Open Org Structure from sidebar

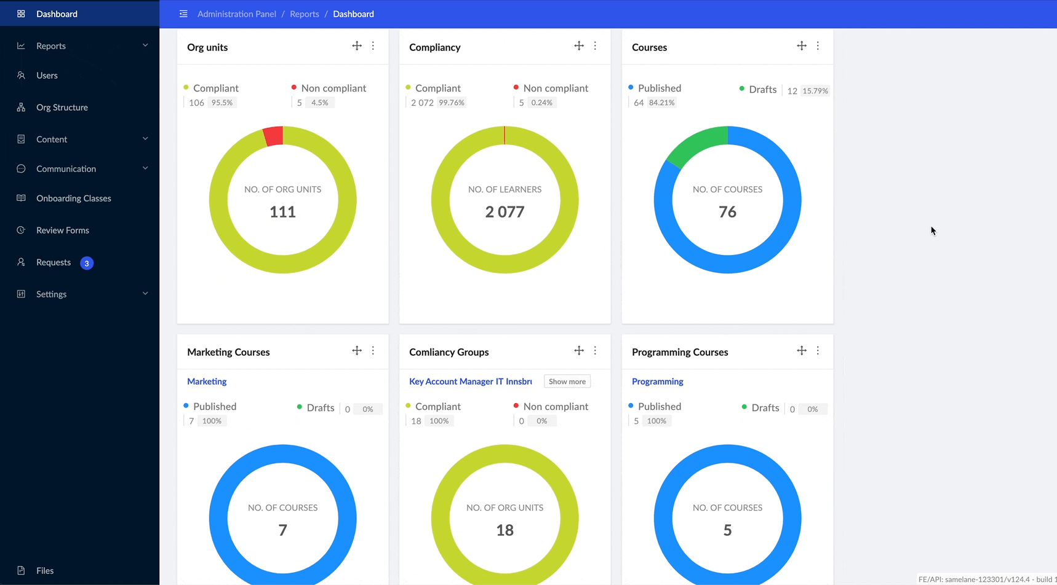point(62,108)
